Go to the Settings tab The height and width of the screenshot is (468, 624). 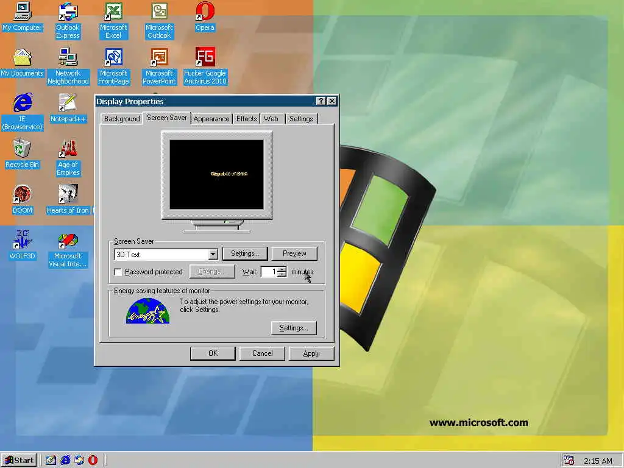tap(301, 119)
